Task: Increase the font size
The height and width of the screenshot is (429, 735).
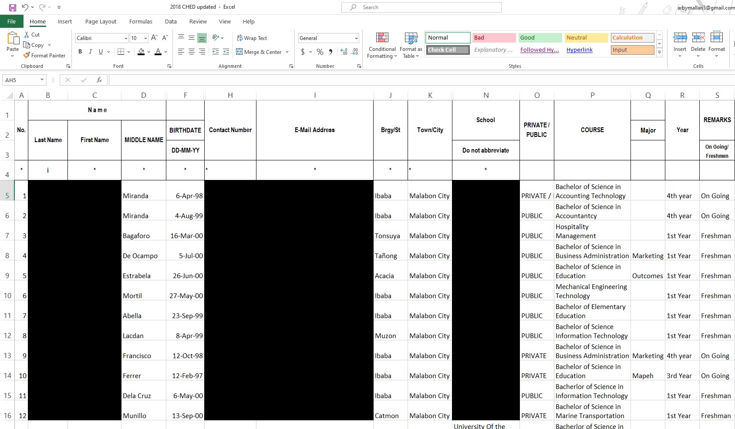Action: pyautogui.click(x=154, y=38)
